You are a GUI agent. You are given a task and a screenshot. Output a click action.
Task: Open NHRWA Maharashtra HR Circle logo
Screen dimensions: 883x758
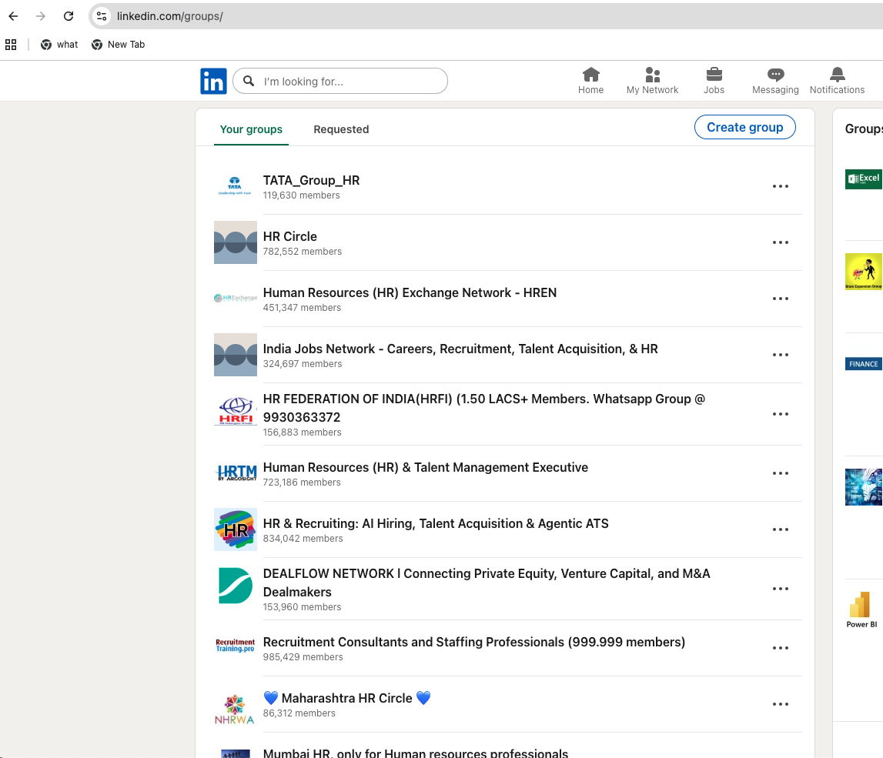236,709
